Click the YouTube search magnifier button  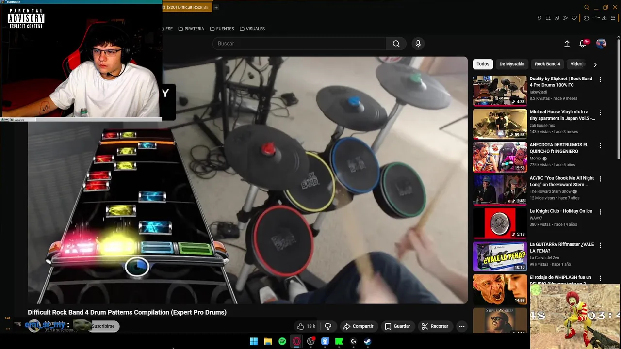coord(396,44)
